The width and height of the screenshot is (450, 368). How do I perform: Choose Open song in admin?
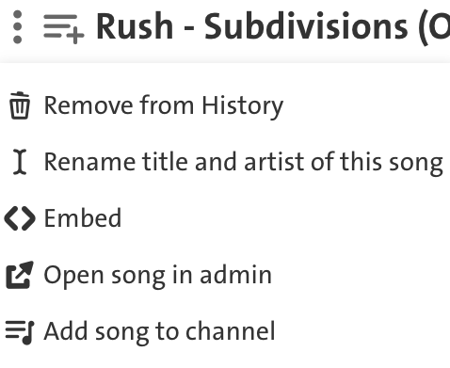[157, 276]
